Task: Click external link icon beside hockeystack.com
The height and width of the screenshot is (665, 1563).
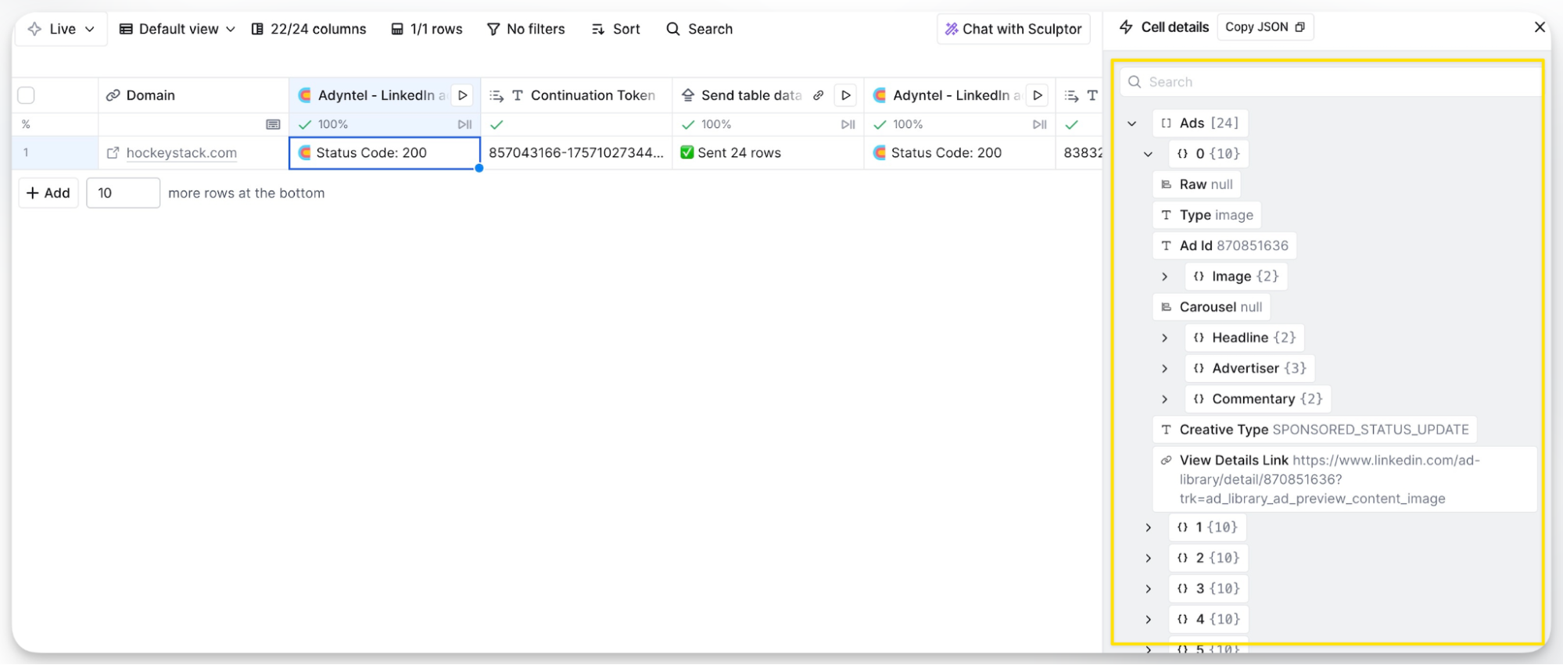Action: [x=113, y=152]
